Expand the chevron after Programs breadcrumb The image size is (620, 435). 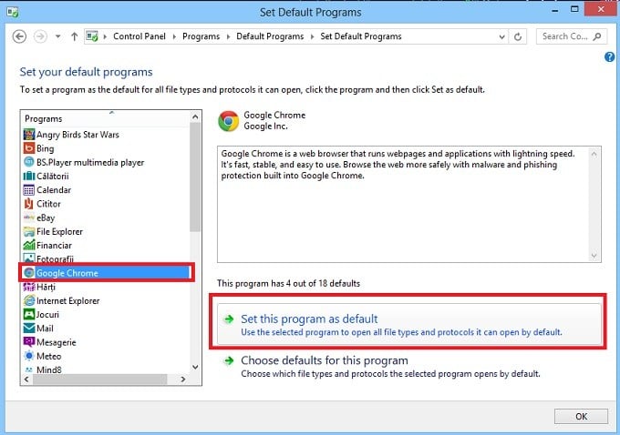[228, 36]
